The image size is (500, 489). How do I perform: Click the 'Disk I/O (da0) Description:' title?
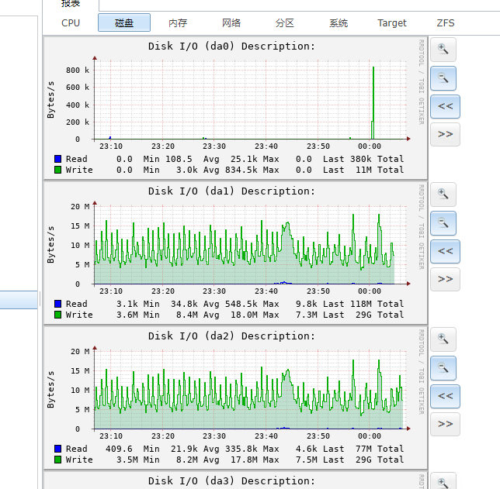click(231, 46)
